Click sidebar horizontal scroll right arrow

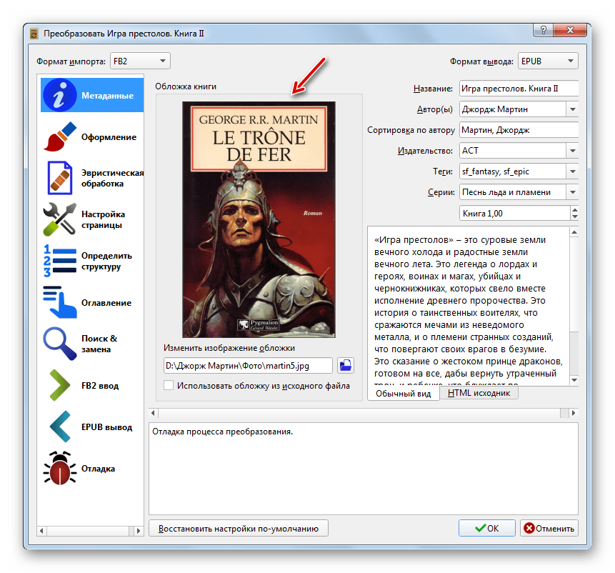138,531
